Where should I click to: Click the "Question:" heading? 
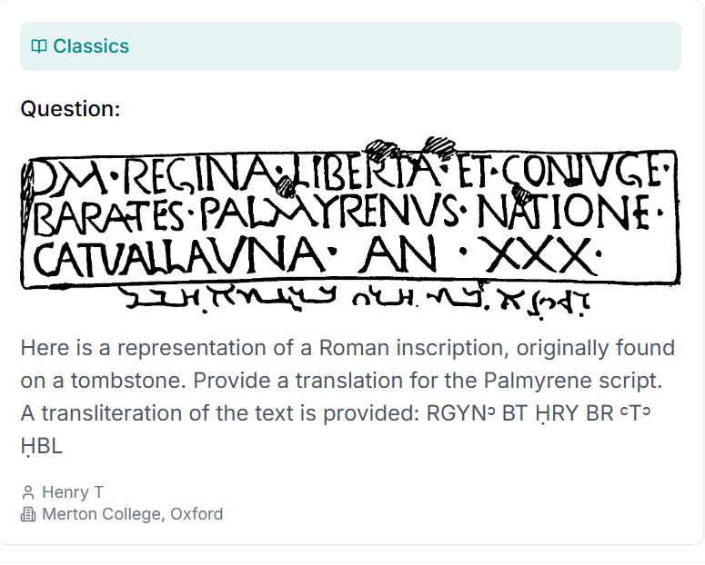(70, 109)
